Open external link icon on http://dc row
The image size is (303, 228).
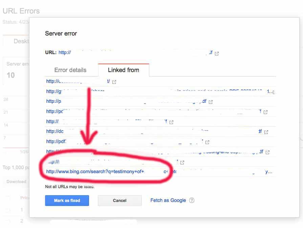(266, 132)
